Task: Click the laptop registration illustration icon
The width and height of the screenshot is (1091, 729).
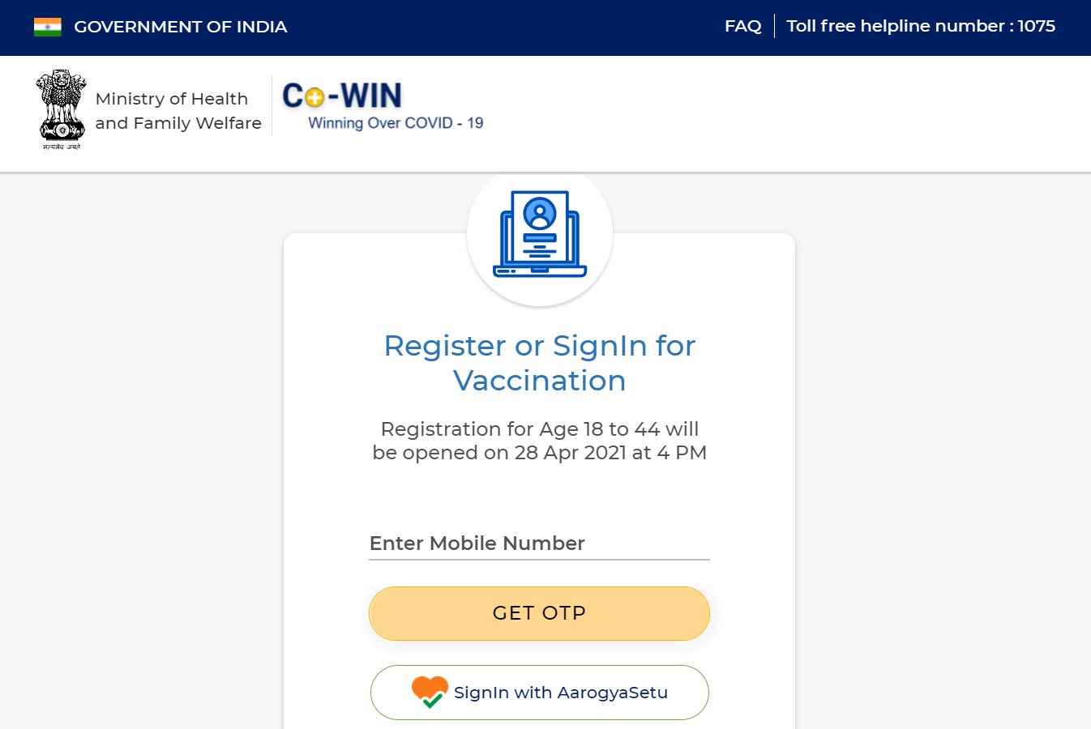Action: click(x=540, y=234)
